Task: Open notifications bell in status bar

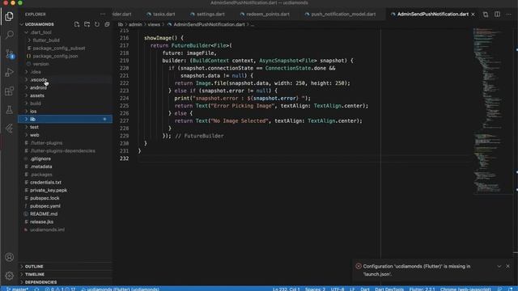Action: (511, 289)
